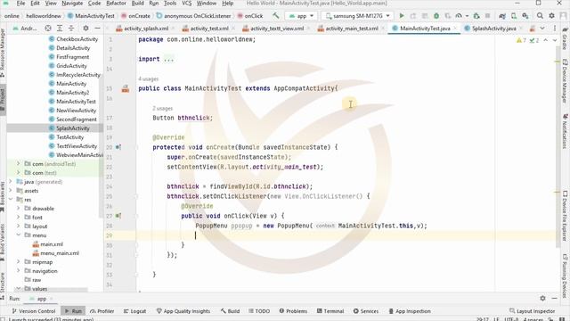Unfold the collapsed import statement
This screenshot has width=570, height=321.
(168, 60)
